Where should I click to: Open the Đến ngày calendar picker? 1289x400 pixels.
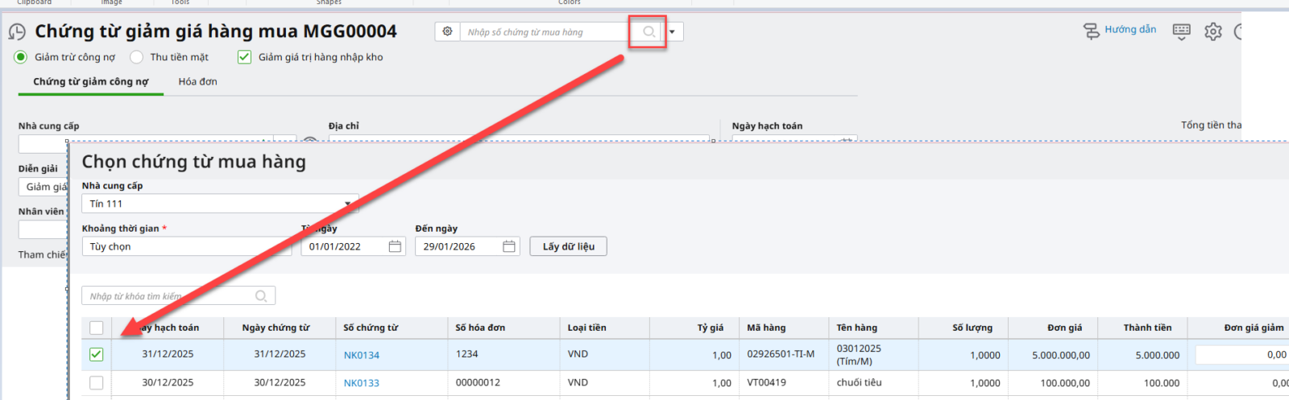[509, 246]
